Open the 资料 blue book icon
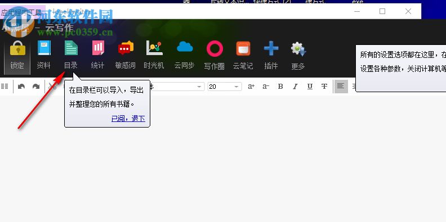The height and width of the screenshot is (222, 446). pos(44,48)
